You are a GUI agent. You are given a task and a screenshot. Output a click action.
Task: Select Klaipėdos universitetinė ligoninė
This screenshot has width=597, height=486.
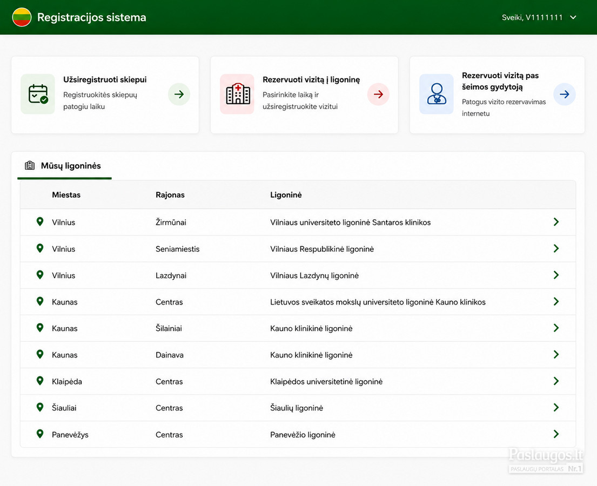click(x=326, y=382)
